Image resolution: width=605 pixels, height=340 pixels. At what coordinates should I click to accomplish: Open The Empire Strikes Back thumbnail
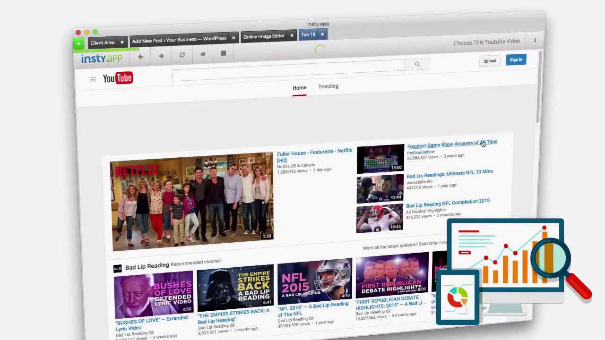coord(235,288)
